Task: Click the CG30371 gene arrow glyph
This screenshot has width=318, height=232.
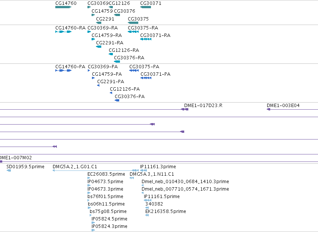Action: [146, 7]
